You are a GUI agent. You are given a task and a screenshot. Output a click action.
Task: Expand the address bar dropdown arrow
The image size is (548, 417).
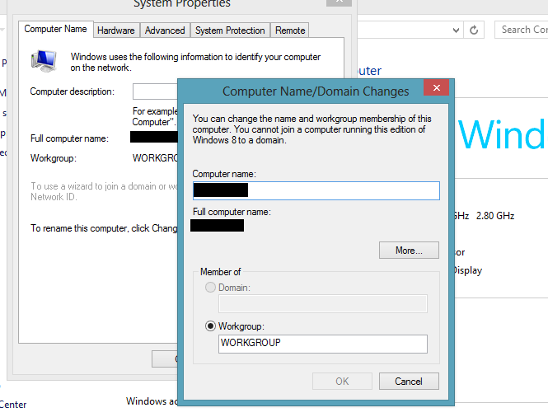tap(456, 30)
